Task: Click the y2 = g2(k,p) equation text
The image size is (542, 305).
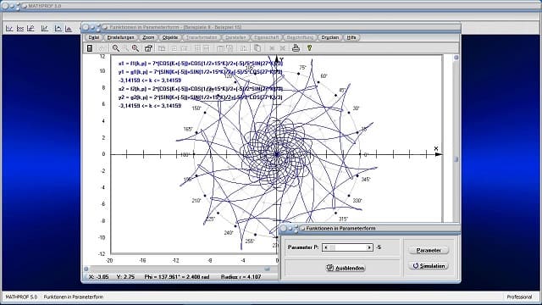Action: click(x=201, y=97)
